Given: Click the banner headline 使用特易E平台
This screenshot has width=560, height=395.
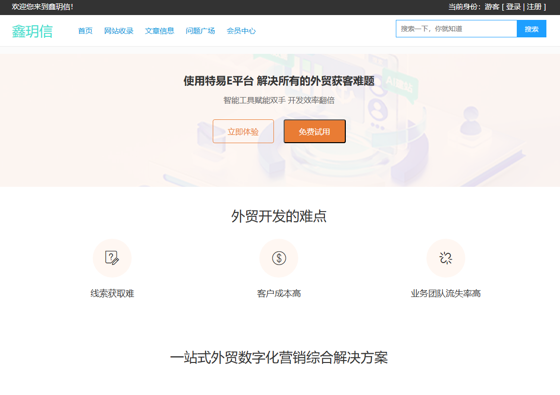Looking at the screenshot, I should pos(279,81).
